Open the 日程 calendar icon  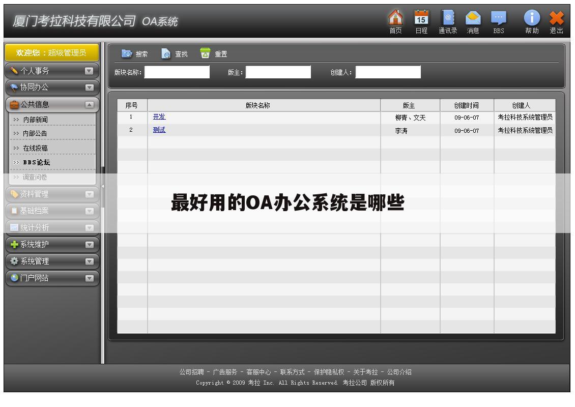coord(421,19)
